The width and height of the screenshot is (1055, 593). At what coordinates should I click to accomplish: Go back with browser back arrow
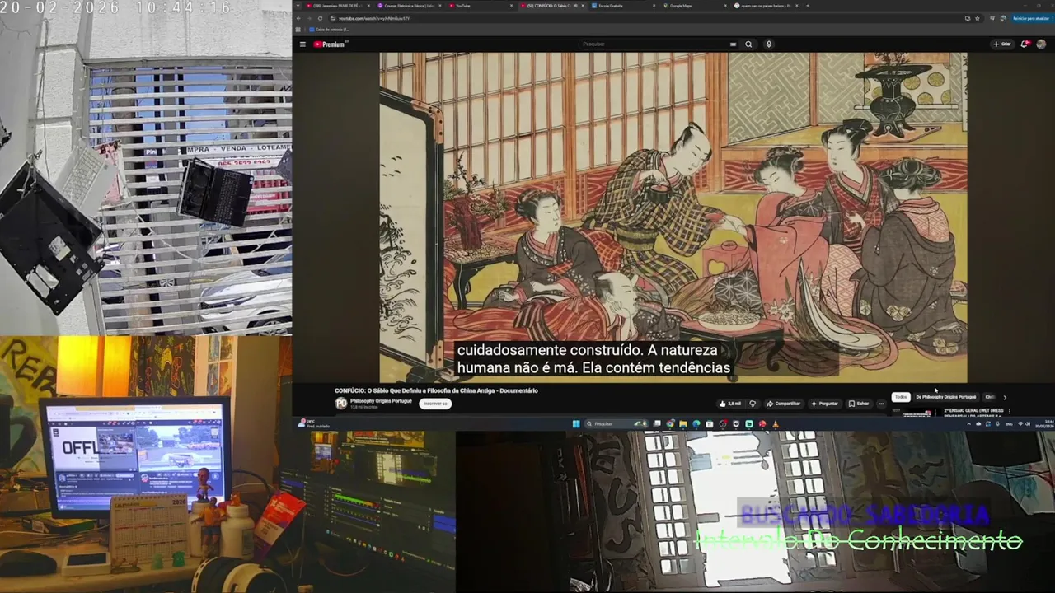click(x=300, y=18)
